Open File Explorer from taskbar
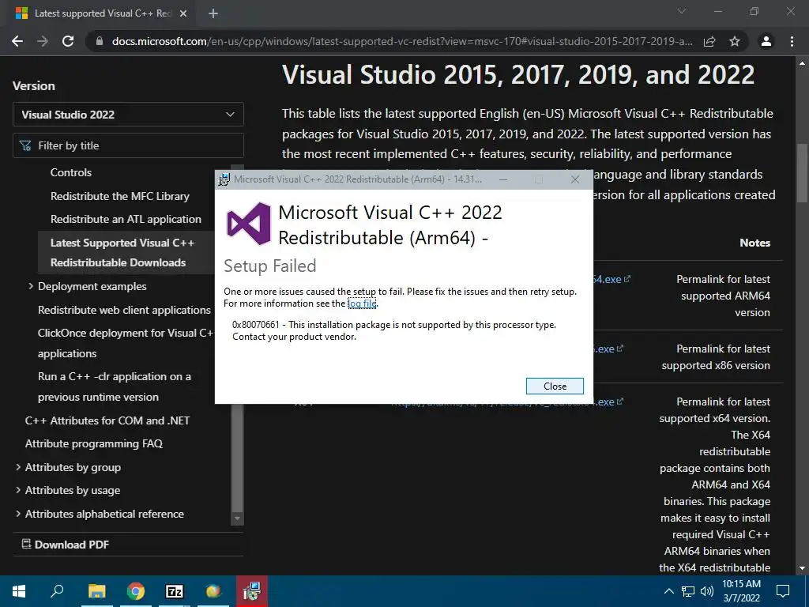The height and width of the screenshot is (607, 809). coord(96,591)
